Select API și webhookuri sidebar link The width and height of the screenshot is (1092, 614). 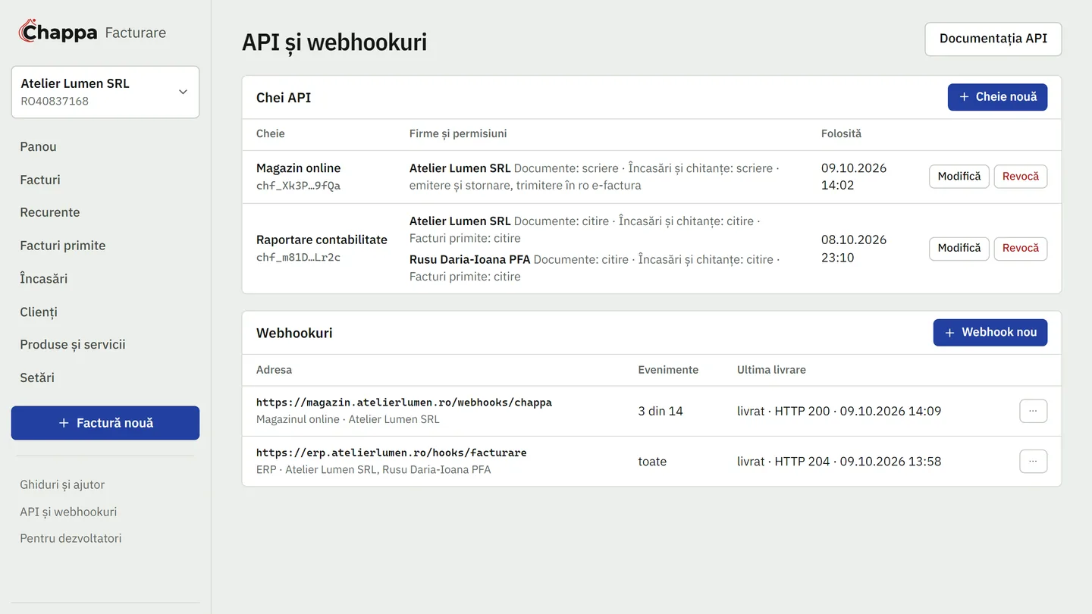pyautogui.click(x=68, y=512)
